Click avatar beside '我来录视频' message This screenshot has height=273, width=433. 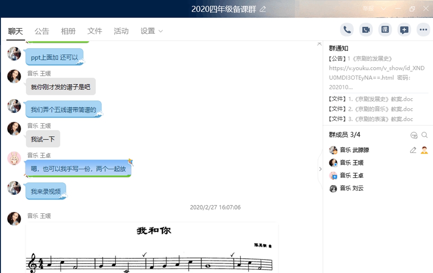[x=14, y=188]
